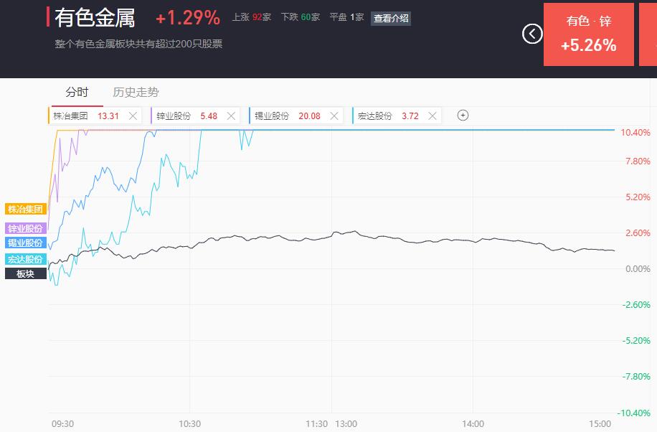Remove 锌业股份 comparison stock with X
Viewport: 657px width, 432px height.
[231, 116]
